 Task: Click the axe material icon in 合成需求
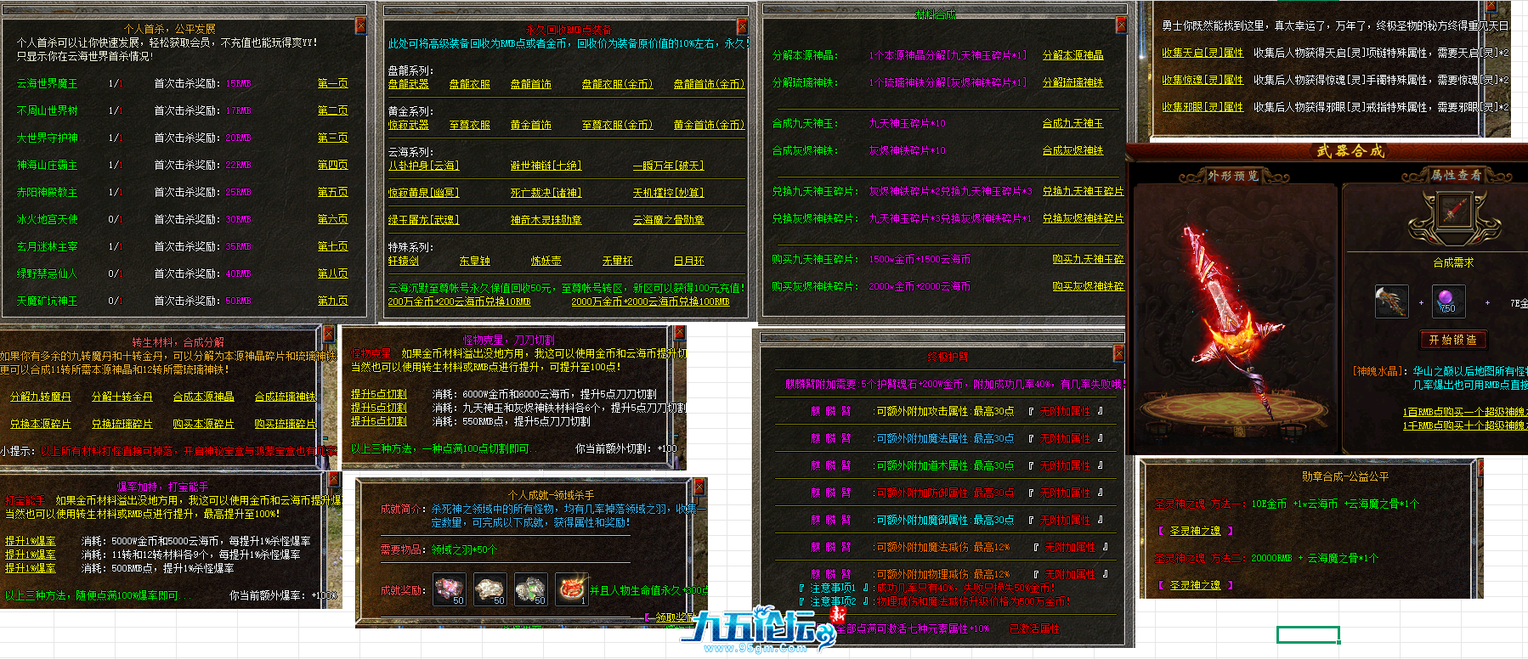(1391, 301)
